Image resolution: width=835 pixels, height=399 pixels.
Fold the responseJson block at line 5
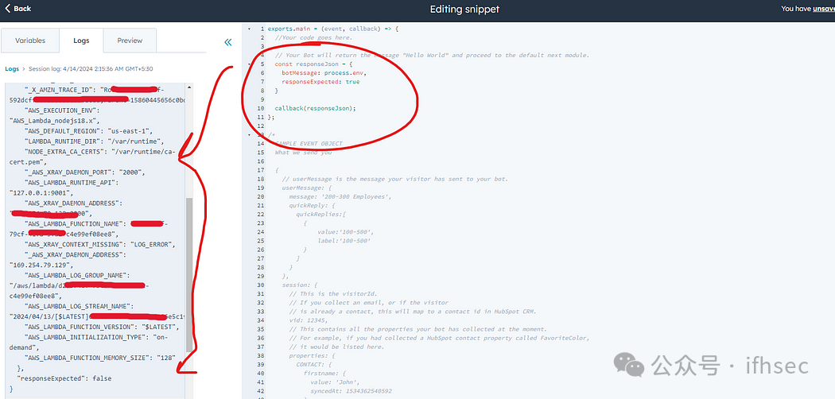[249, 64]
